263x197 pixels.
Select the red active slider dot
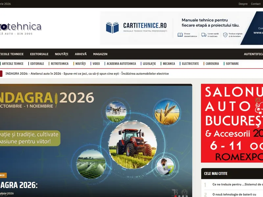point(176,196)
